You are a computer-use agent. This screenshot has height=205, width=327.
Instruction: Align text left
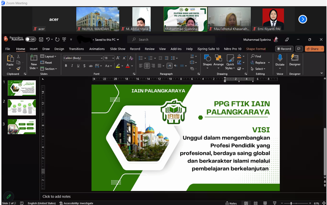141,66
